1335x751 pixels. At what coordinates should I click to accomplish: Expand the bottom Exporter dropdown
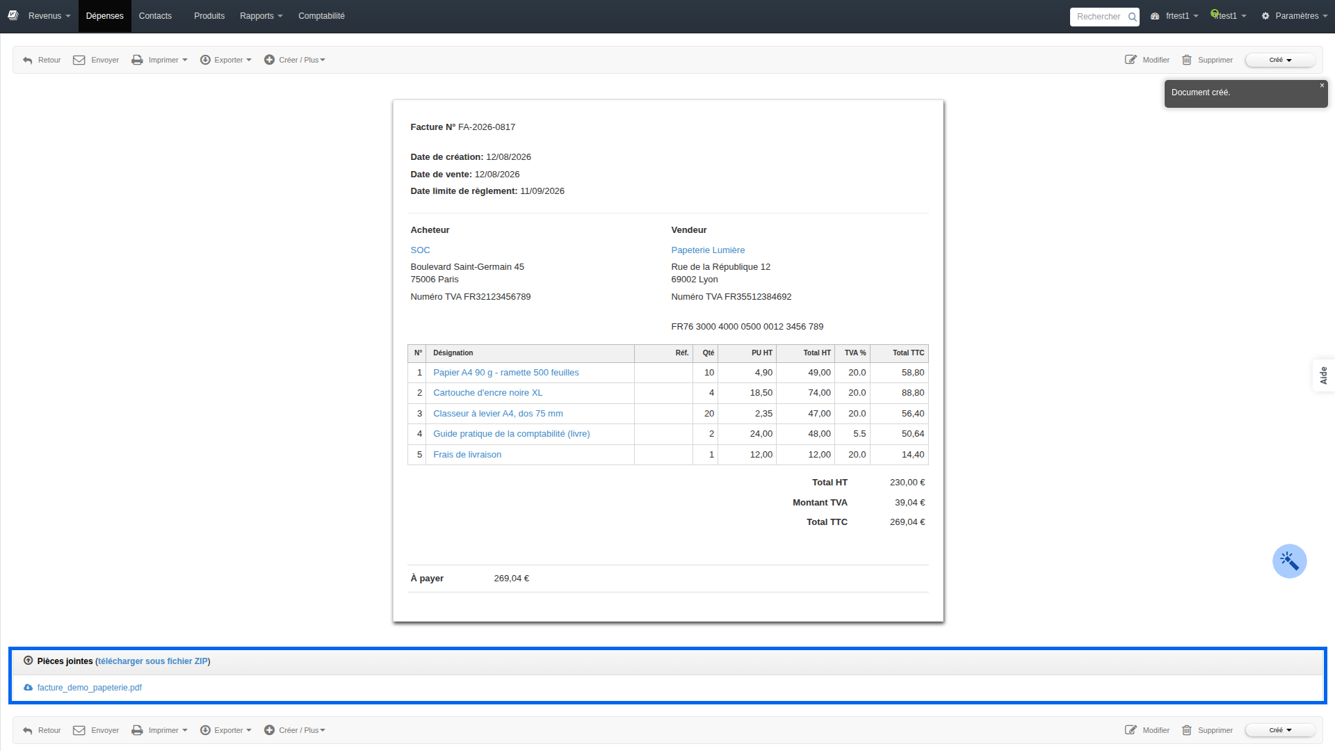(226, 731)
